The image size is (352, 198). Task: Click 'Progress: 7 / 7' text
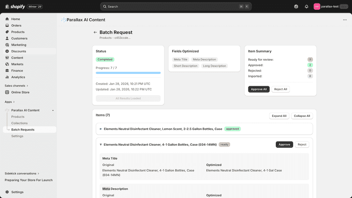click(106, 68)
